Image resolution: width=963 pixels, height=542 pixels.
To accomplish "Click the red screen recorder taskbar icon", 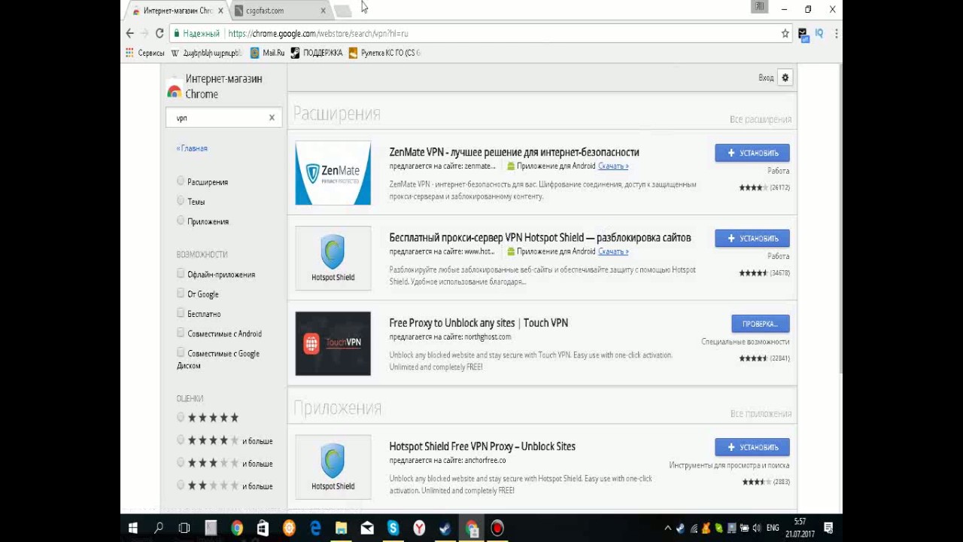I will 497,528.
